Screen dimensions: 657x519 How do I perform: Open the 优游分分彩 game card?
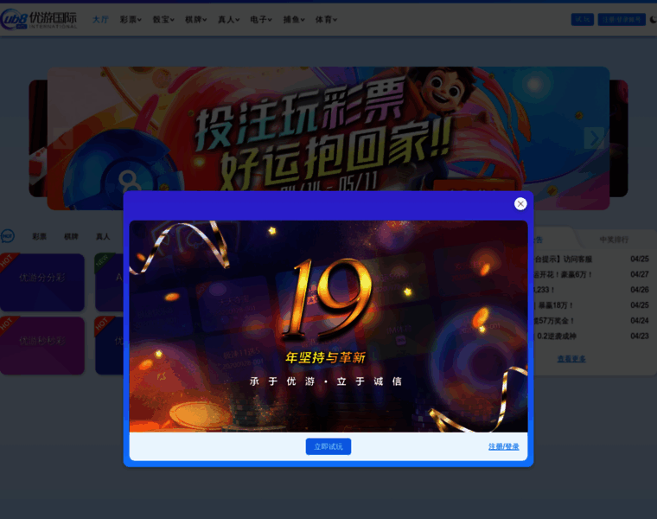41,282
